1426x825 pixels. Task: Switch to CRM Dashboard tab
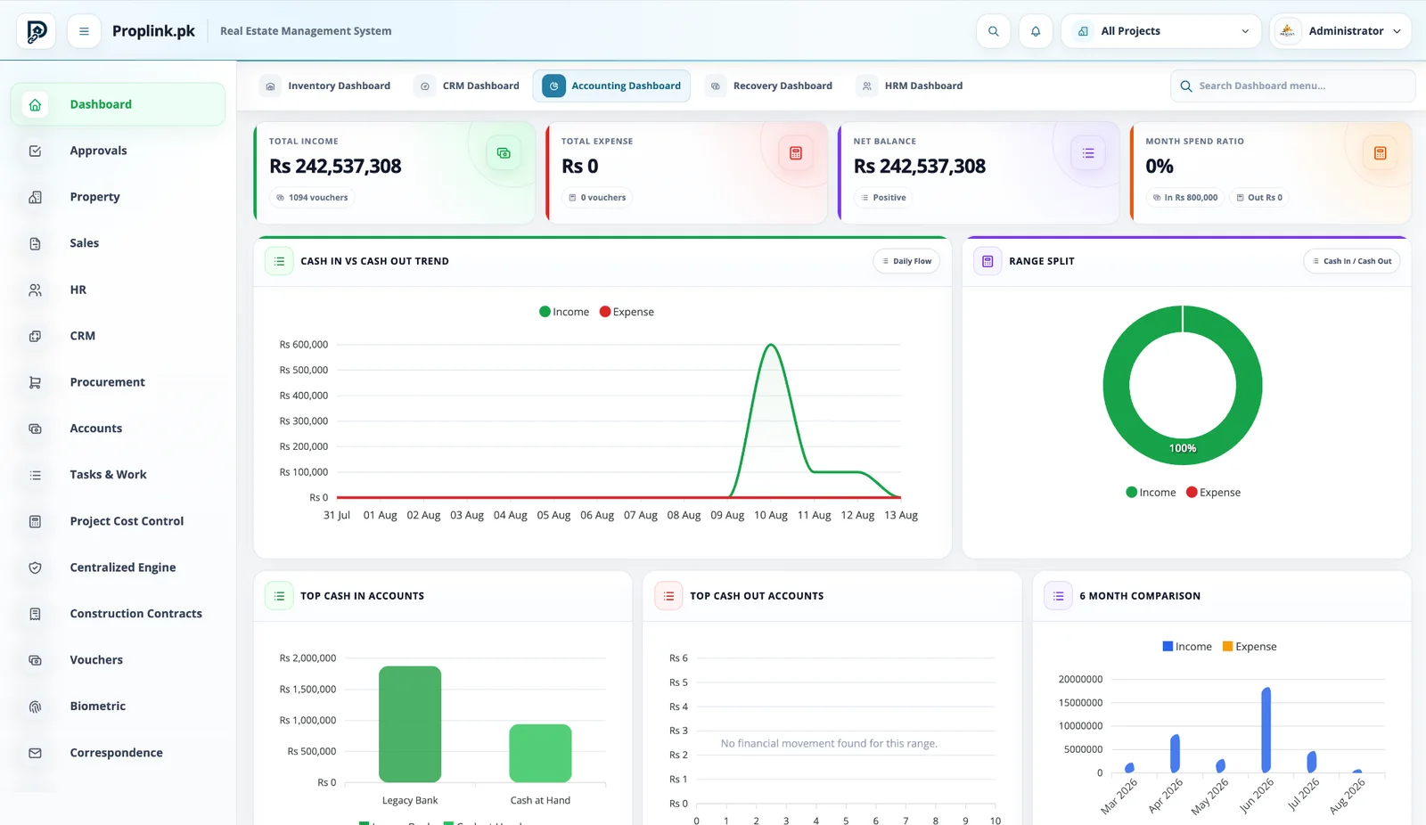469,86
